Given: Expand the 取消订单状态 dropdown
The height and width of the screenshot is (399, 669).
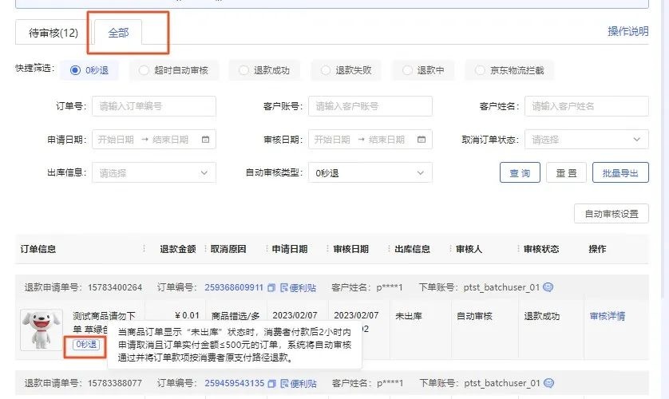Looking at the screenshot, I should point(586,140).
